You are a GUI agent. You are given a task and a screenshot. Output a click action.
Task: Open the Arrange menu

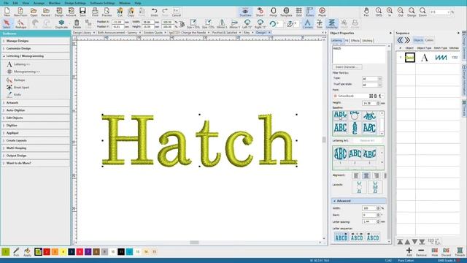[39, 3]
